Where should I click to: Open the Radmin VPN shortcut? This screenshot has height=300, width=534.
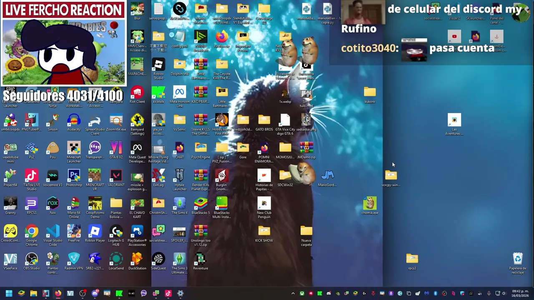[x=74, y=262]
